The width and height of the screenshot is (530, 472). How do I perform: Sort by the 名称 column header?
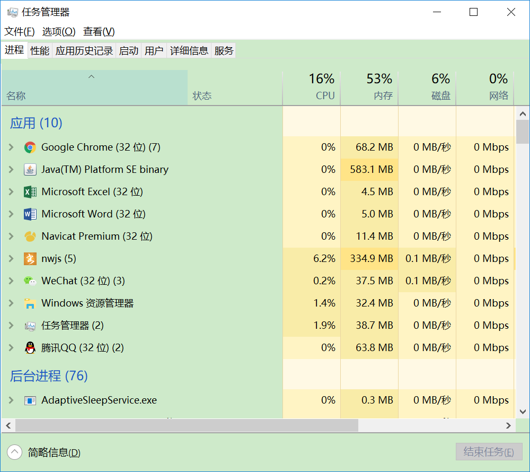click(x=94, y=88)
